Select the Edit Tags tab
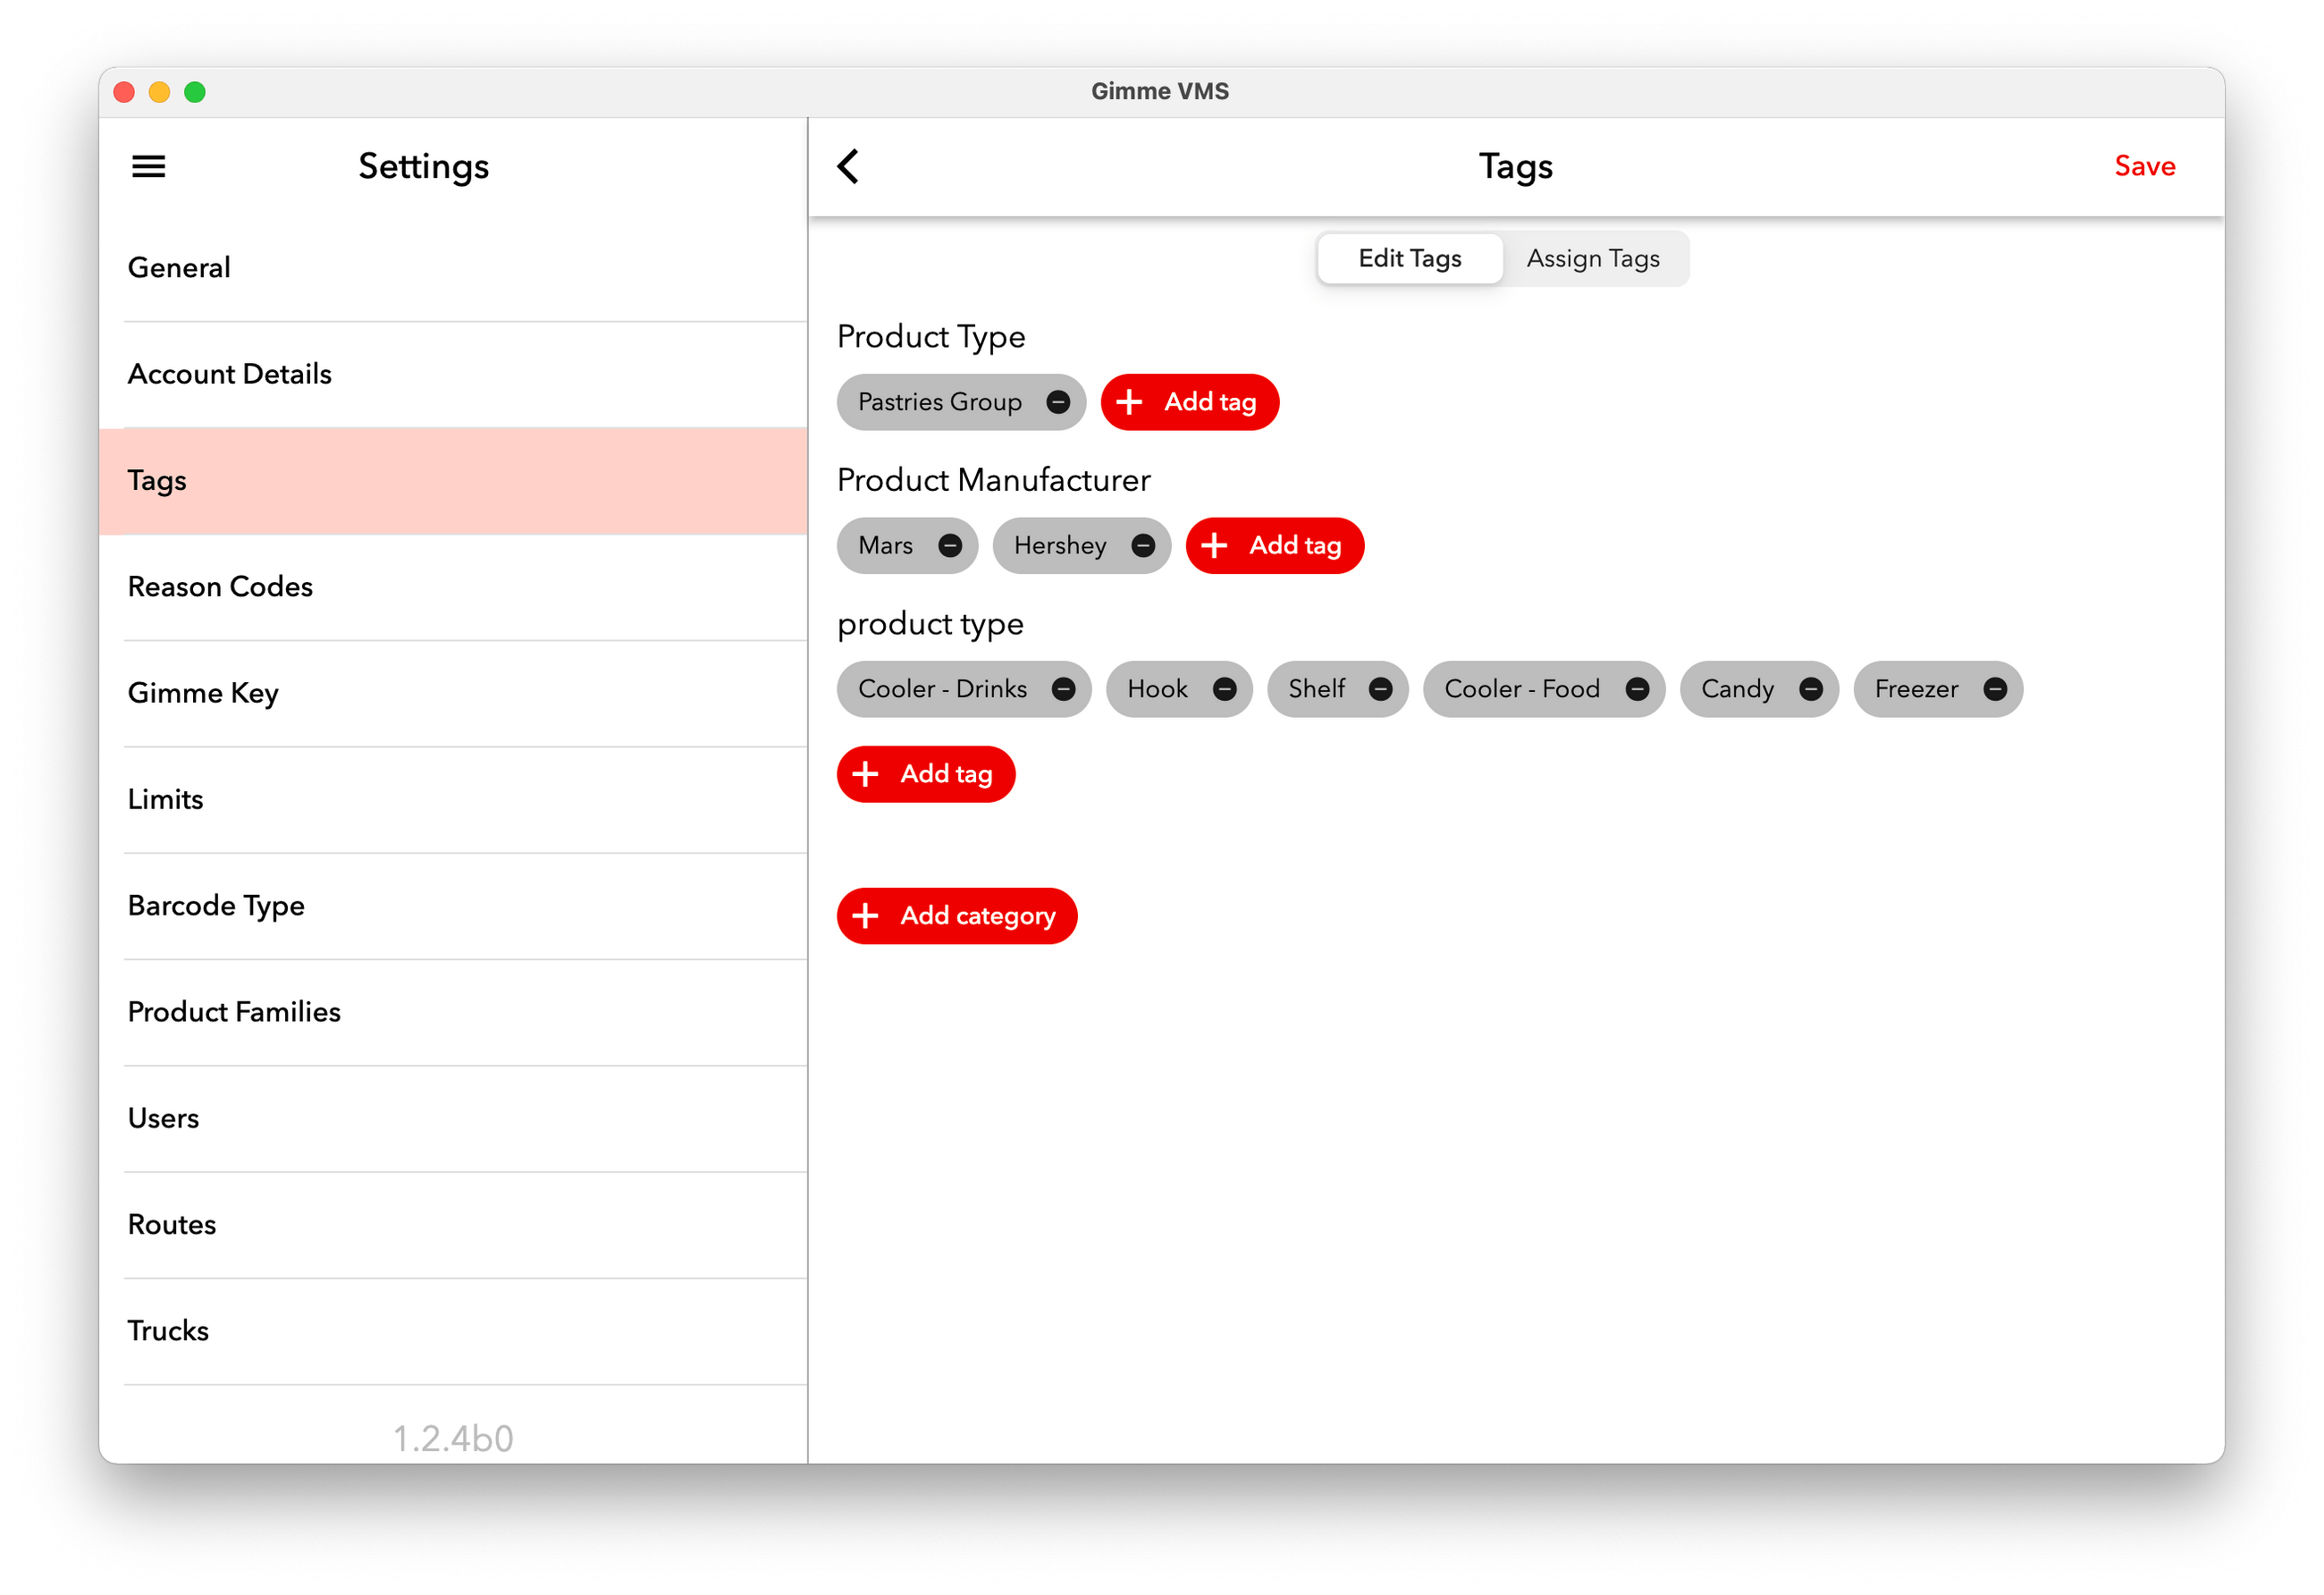 (x=1409, y=259)
